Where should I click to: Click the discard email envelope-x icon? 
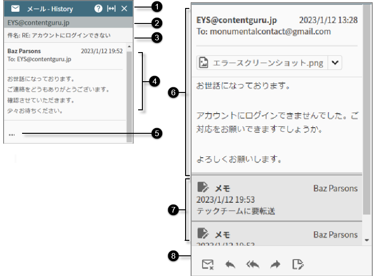point(208,264)
